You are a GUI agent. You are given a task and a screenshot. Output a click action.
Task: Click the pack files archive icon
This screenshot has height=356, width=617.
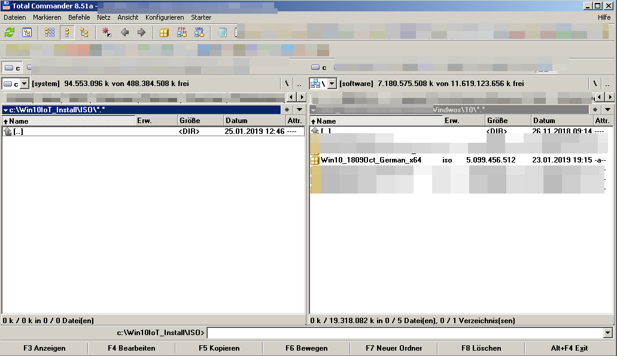tap(164, 32)
